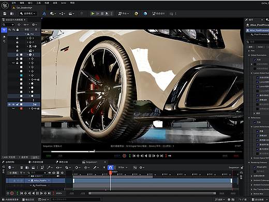Click the yellow round icon in main toolbar
The image size is (269, 202).
pyautogui.click(x=136, y=13)
